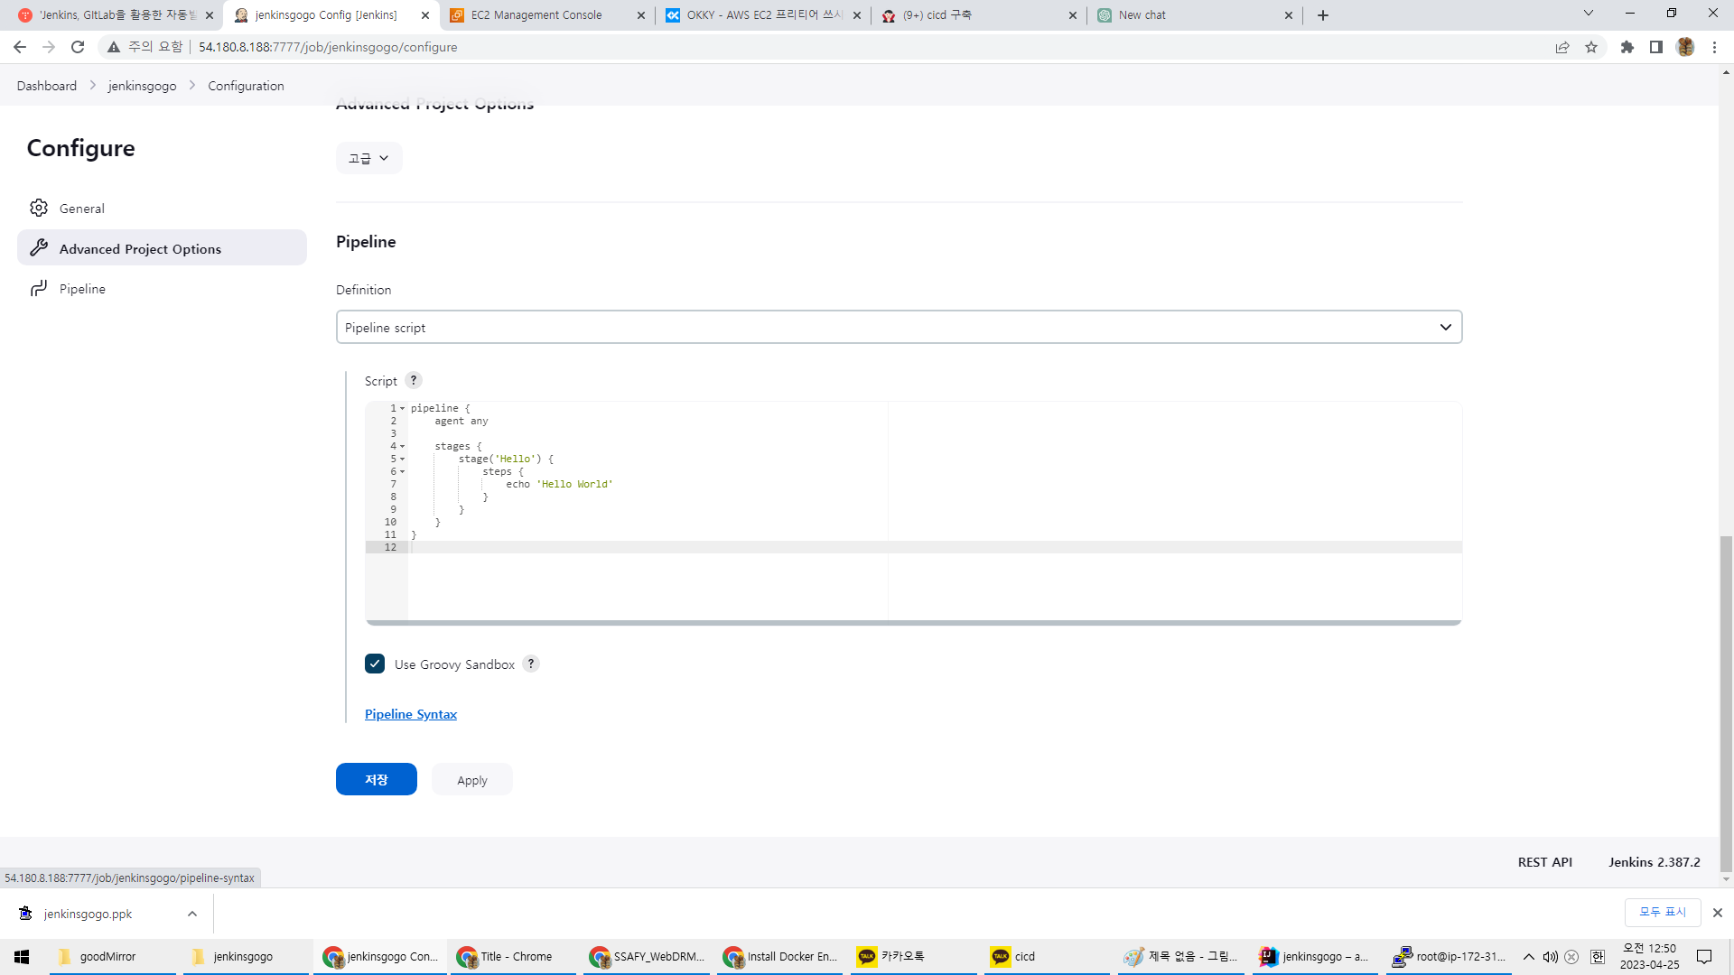
Task: Click the share page icon in address bar
Action: [x=1562, y=47]
